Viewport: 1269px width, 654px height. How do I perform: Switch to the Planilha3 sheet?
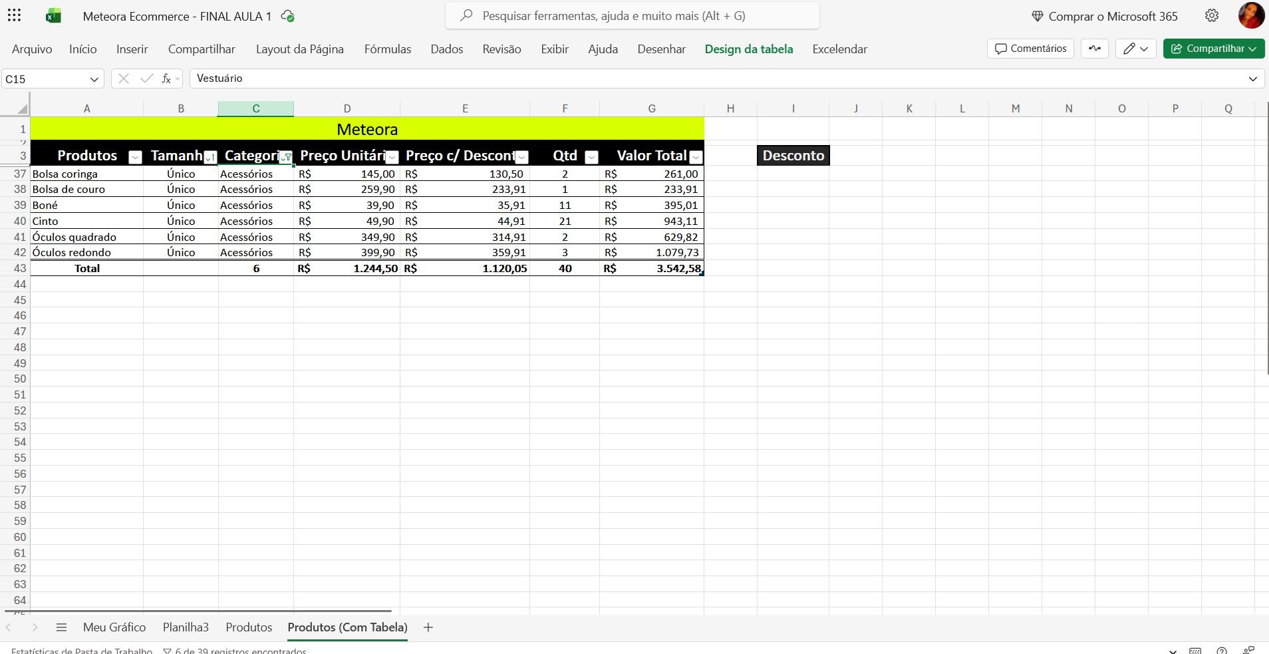(186, 627)
